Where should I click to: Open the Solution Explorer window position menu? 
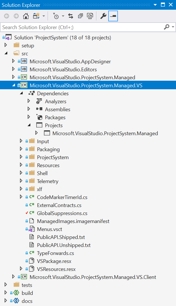pyautogui.click(x=155, y=5)
